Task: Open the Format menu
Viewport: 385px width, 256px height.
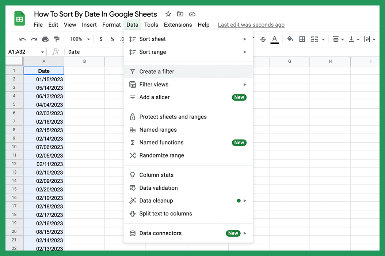Action: pyautogui.click(x=111, y=25)
